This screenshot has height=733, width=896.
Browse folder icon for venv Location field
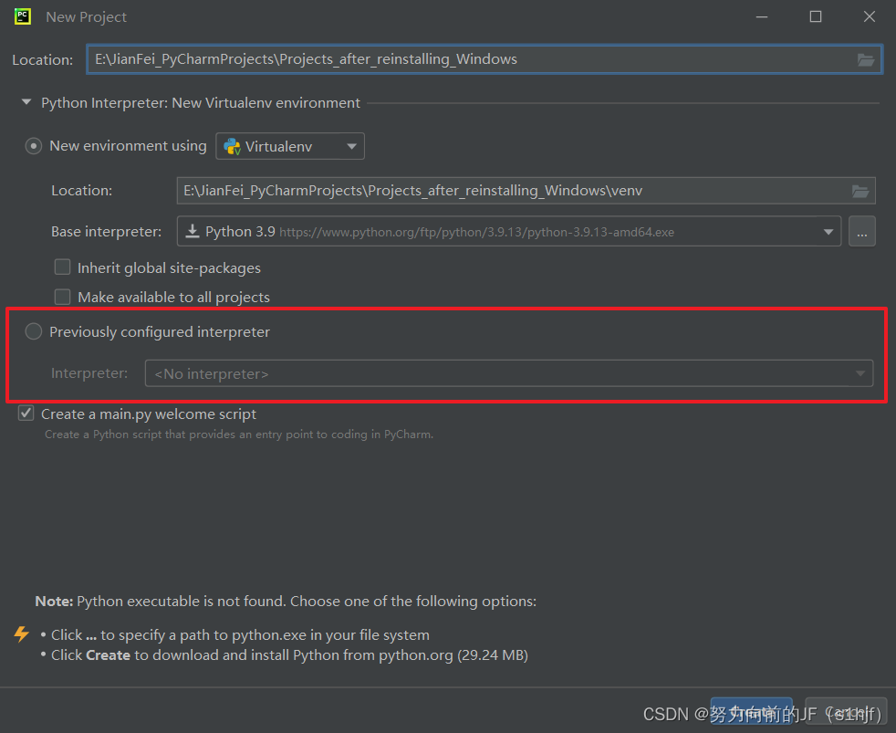click(x=860, y=191)
